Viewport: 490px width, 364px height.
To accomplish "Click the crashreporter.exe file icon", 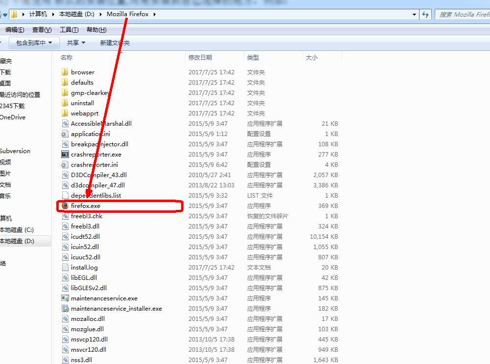I will [x=65, y=154].
